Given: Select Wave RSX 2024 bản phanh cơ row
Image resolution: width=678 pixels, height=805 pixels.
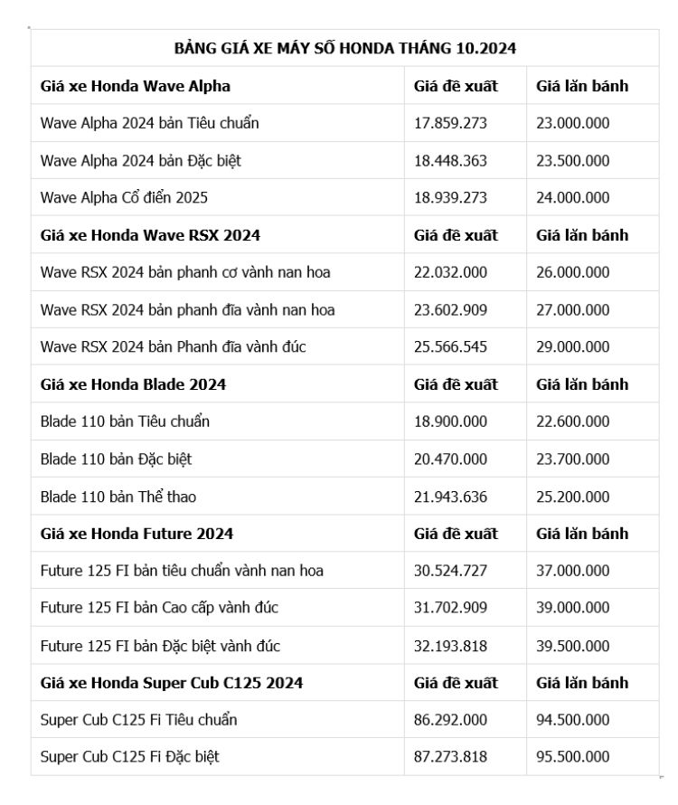Looking at the screenshot, I should click(x=179, y=272).
